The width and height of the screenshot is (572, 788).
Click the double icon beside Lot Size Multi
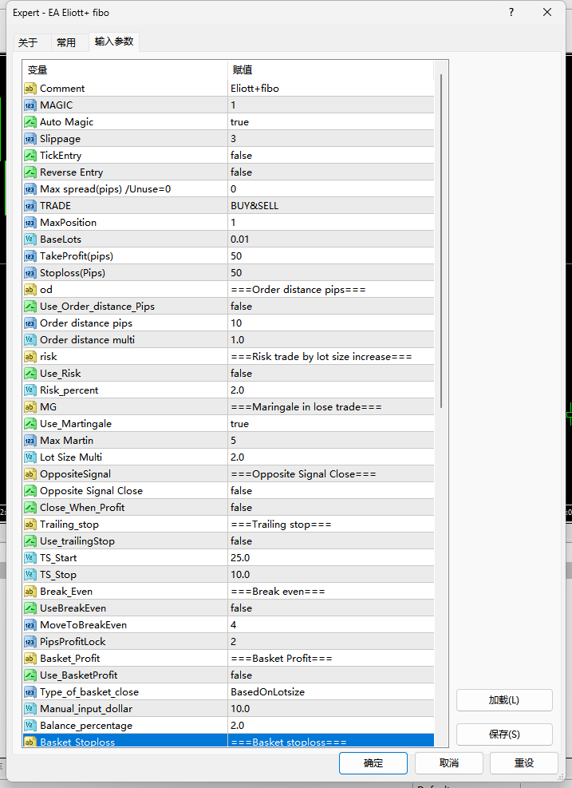tap(30, 457)
